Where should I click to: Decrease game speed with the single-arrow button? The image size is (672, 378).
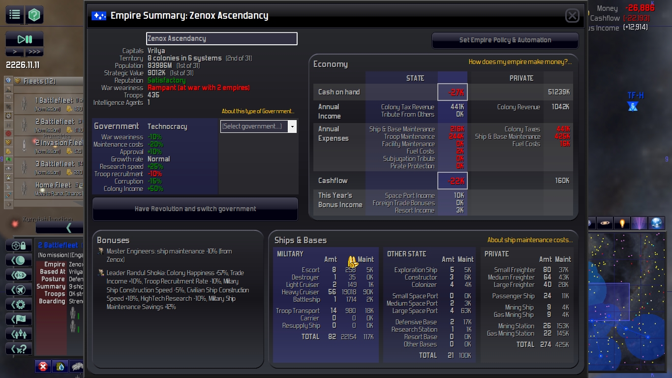click(15, 52)
